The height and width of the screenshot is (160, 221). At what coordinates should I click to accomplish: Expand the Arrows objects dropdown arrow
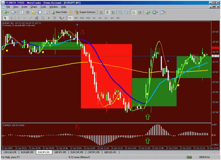[63, 18]
